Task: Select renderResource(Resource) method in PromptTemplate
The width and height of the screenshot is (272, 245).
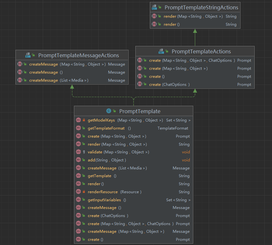Action: (133, 192)
